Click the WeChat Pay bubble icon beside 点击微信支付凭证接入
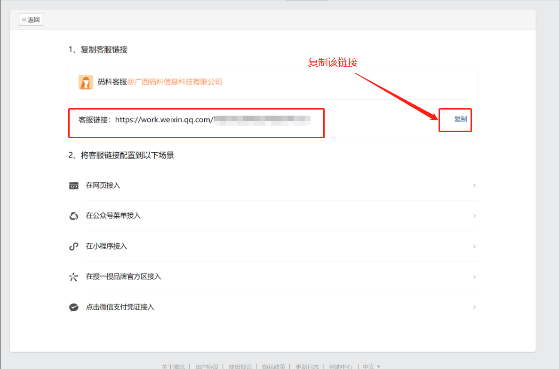Image resolution: width=559 pixels, height=369 pixels. (x=74, y=307)
